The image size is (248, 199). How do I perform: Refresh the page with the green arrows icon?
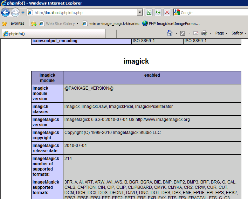(x=158, y=12)
